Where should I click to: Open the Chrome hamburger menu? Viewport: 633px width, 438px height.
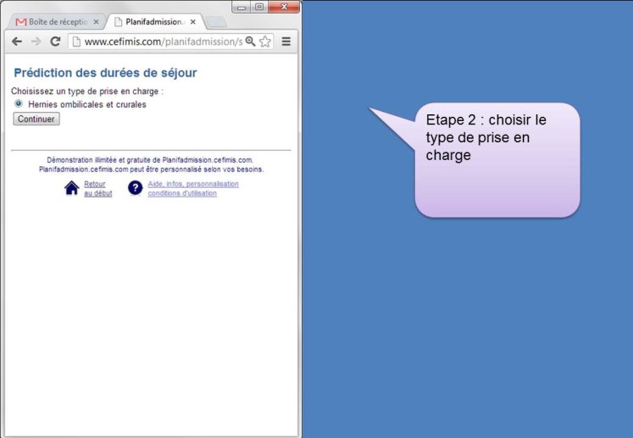tap(286, 42)
